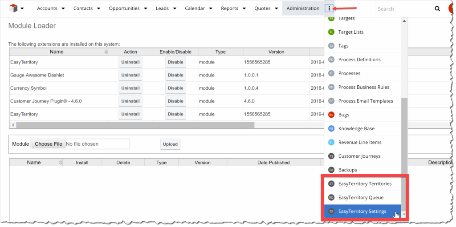456x227 pixels.
Task: Disable the Gauge Awesome Dashlet module
Action: pos(175,75)
